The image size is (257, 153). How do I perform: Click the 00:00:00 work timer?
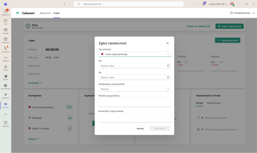coord(52,50)
